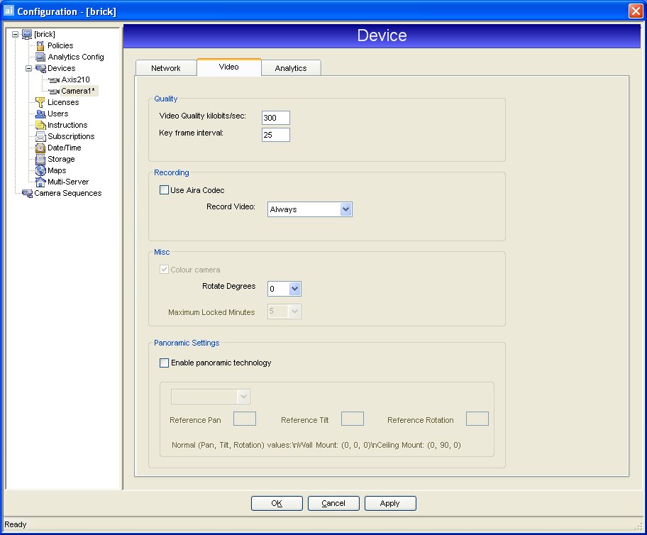This screenshot has height=535, width=647.
Task: Enable the Use Aira Codec checkbox
Action: [x=162, y=189]
